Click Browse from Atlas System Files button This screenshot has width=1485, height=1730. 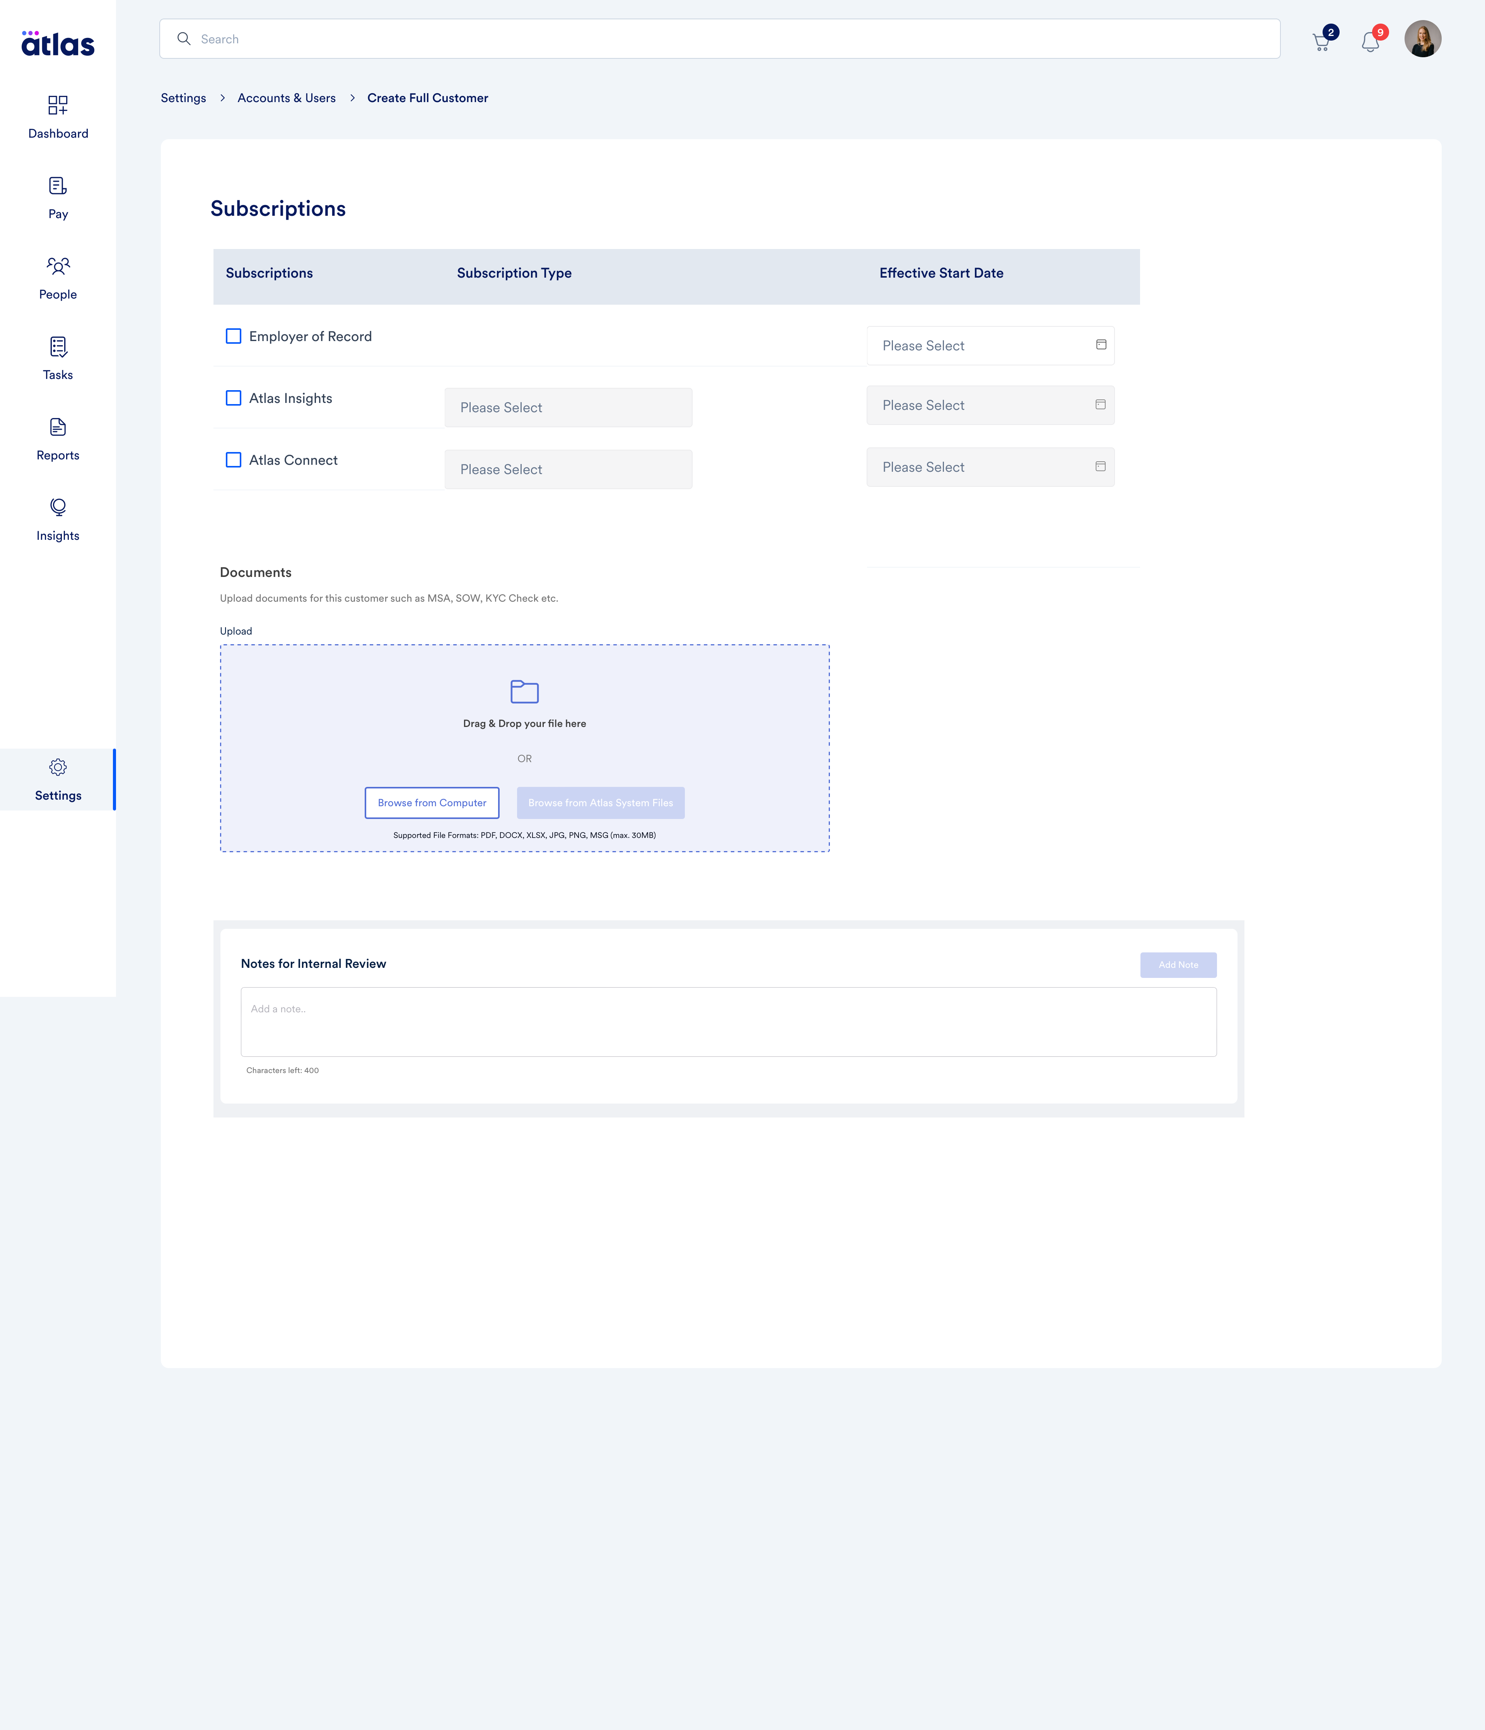(601, 802)
